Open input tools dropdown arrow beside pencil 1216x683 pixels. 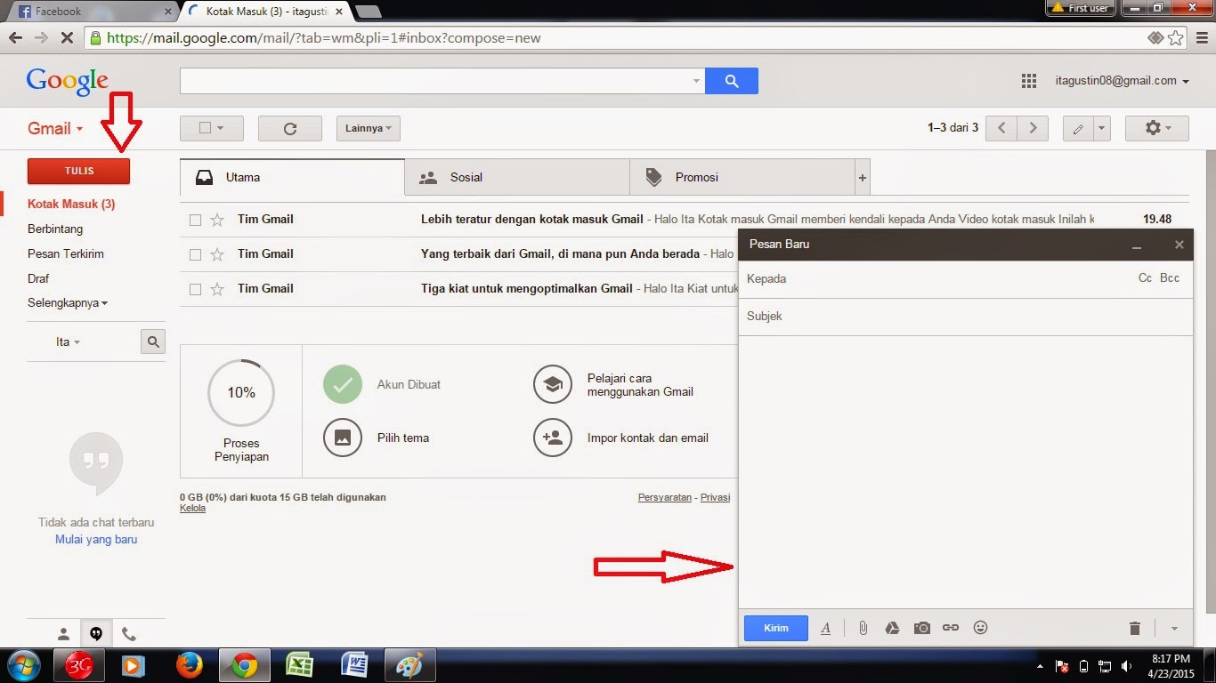pos(1102,128)
